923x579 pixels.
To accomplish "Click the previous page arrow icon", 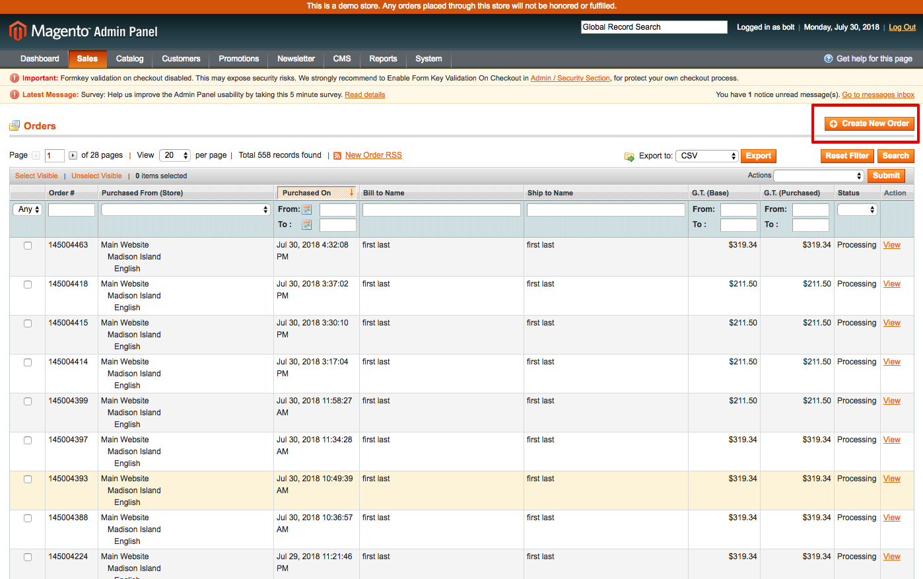I will tap(36, 156).
